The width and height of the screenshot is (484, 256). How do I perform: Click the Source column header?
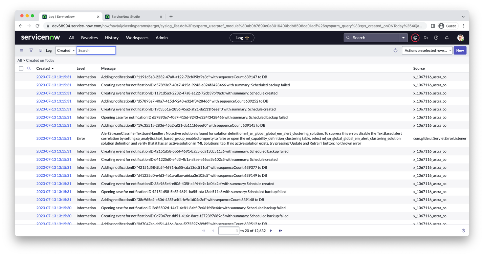(419, 68)
